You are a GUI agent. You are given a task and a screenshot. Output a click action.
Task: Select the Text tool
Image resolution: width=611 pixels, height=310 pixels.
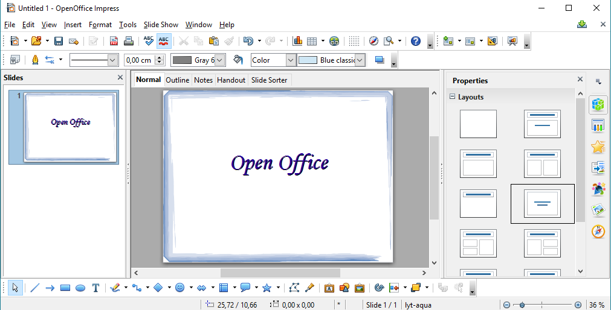tap(95, 288)
